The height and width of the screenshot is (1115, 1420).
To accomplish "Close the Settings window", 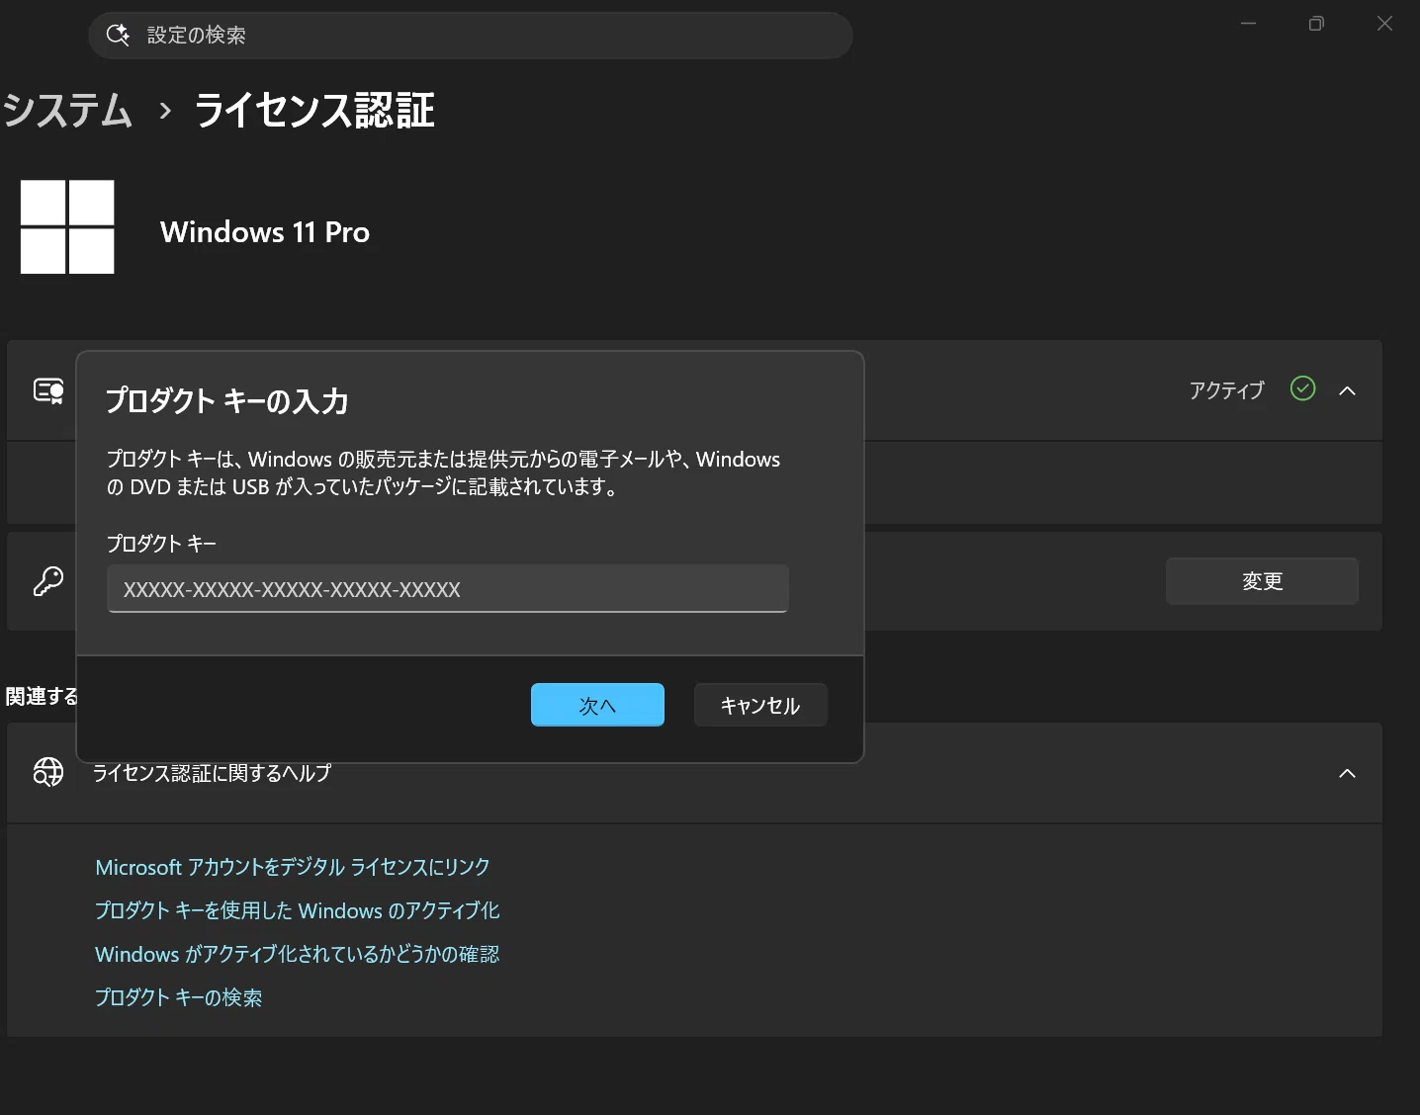I will coord(1384,24).
